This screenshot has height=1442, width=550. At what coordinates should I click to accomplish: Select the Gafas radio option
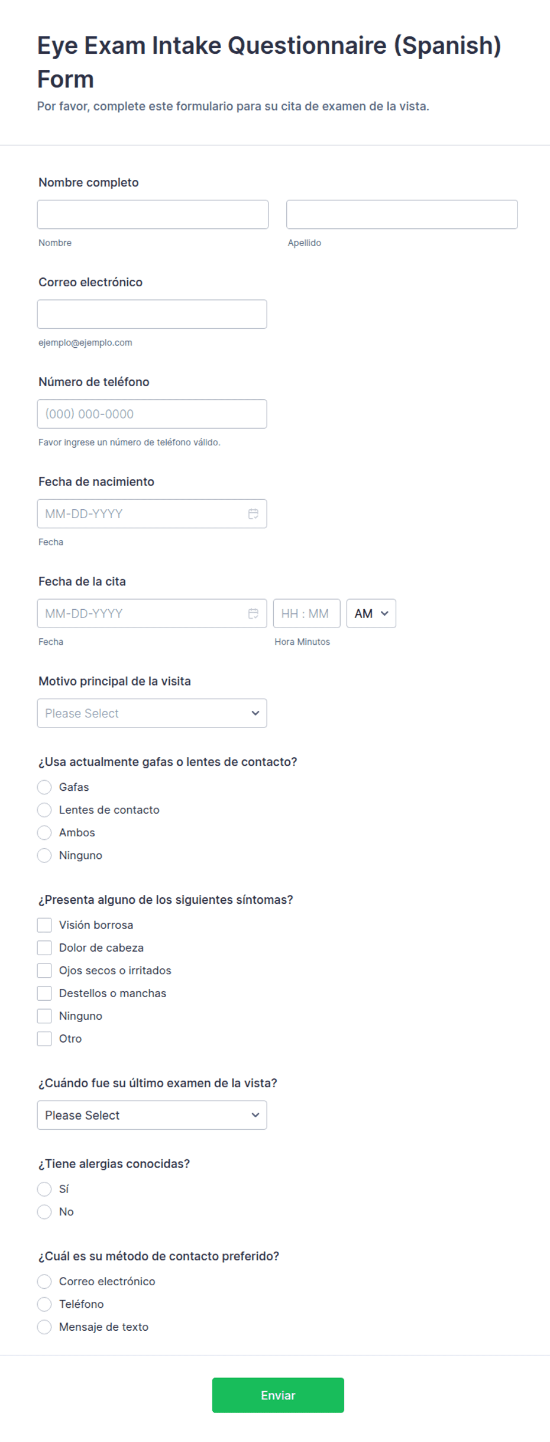[x=44, y=787]
